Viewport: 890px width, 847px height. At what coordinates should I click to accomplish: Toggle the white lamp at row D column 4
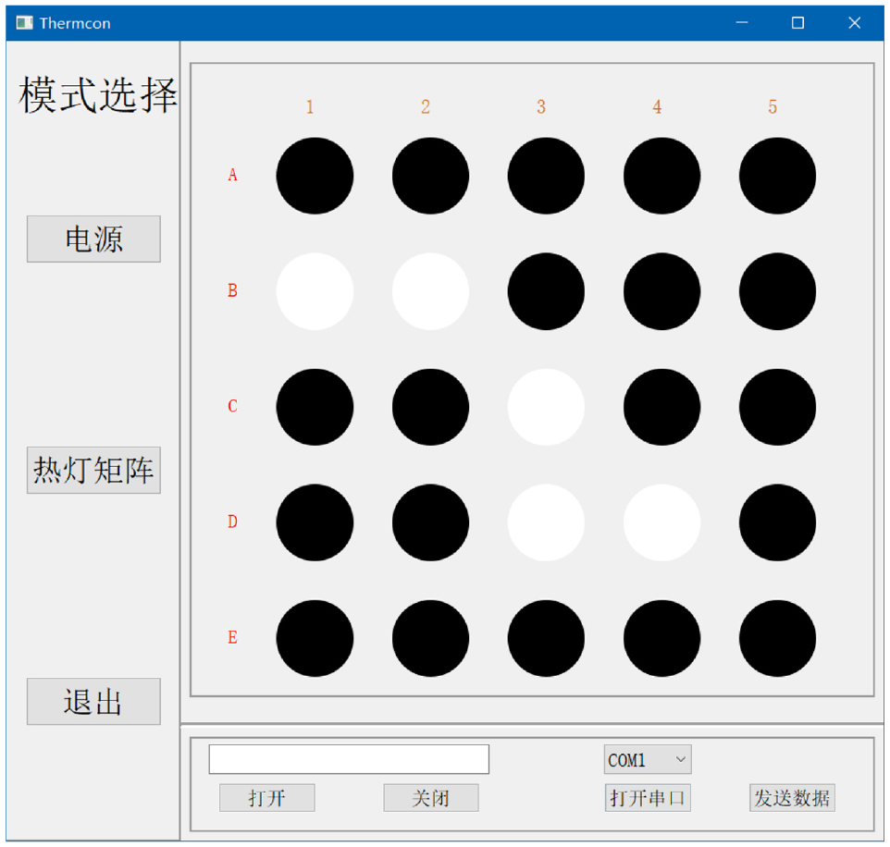pyautogui.click(x=661, y=522)
